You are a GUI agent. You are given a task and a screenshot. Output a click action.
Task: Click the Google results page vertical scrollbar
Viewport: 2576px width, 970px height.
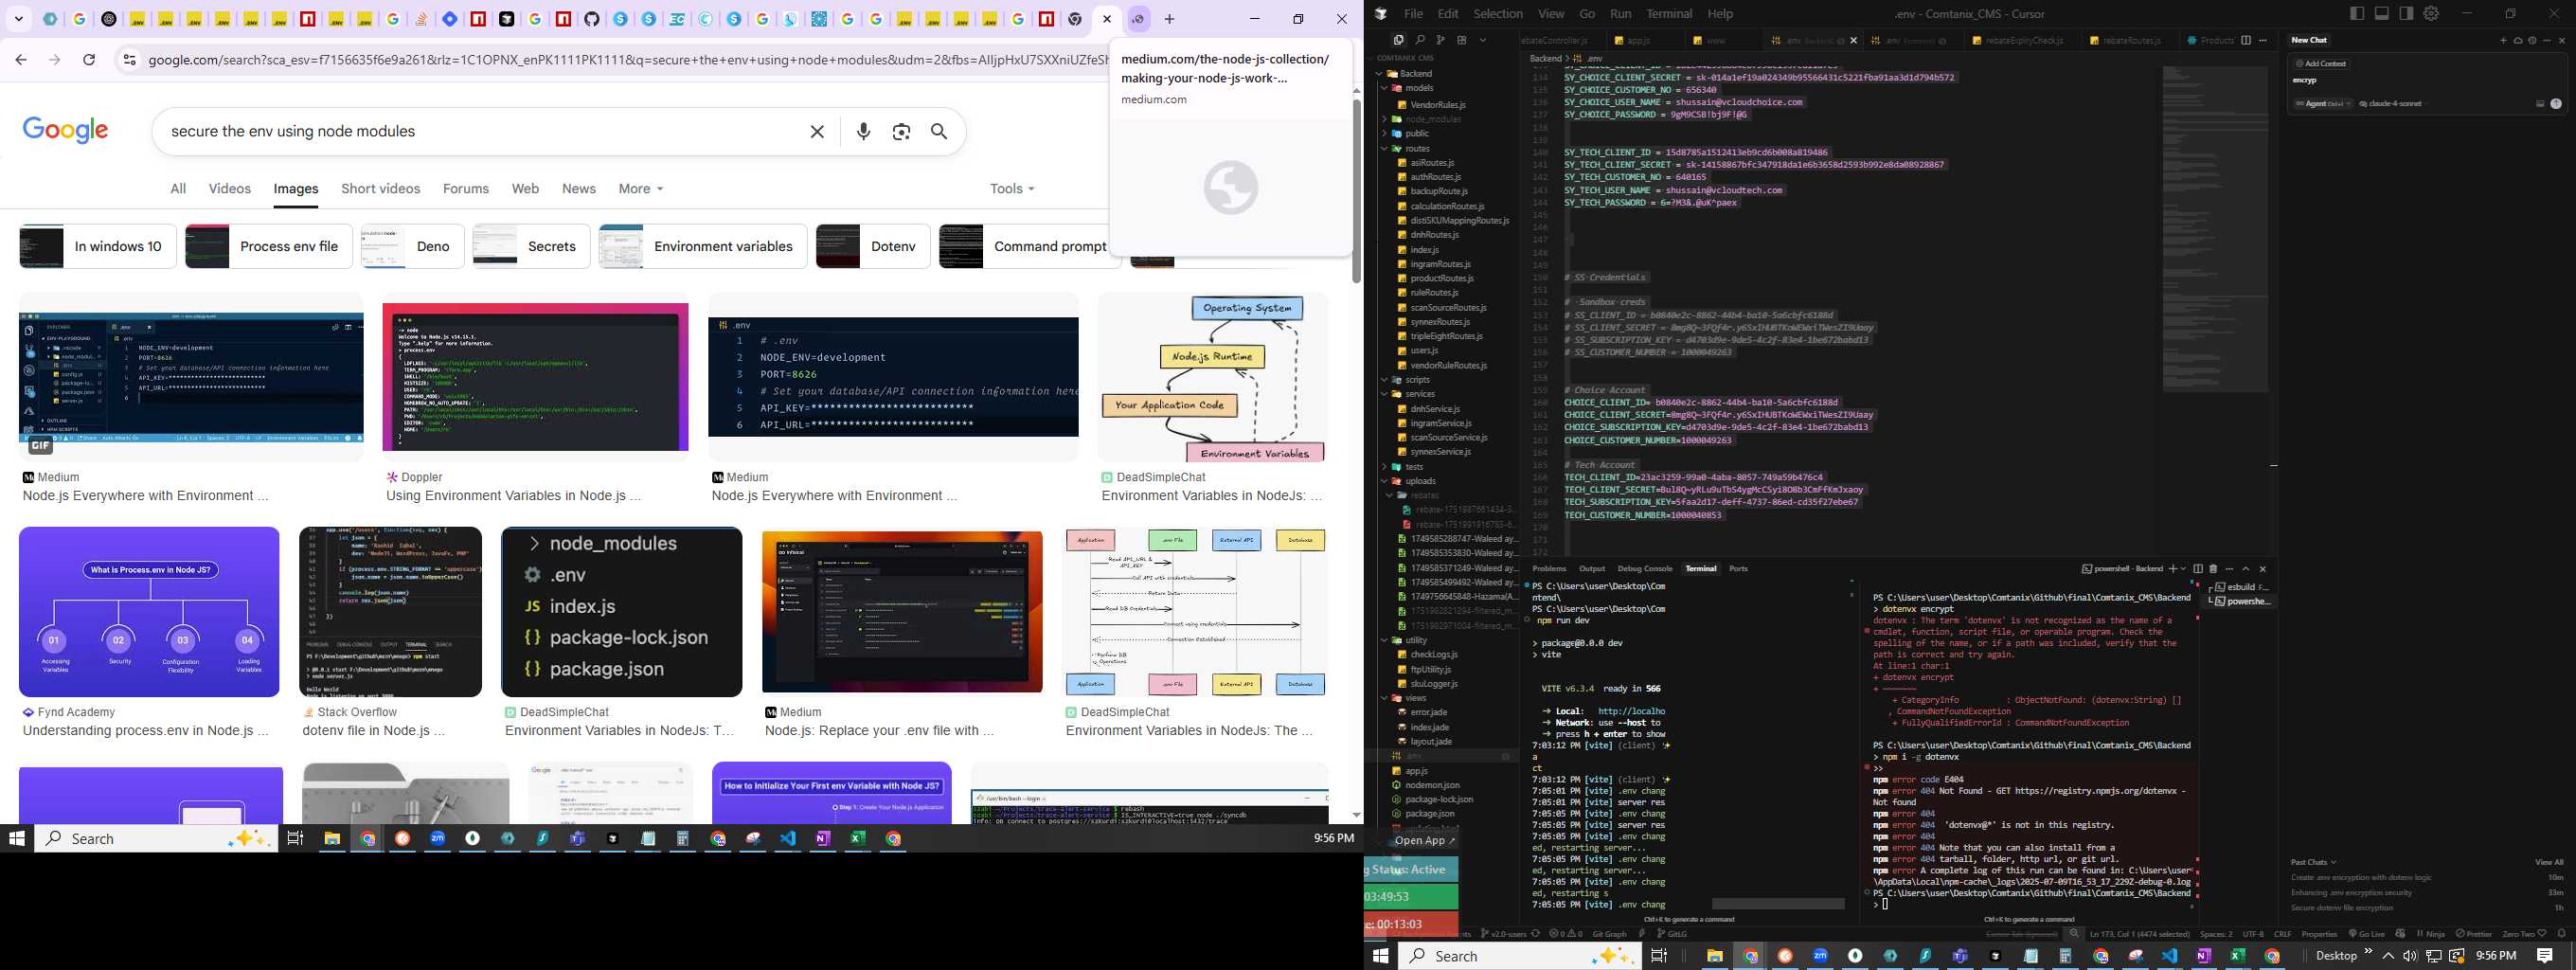tap(1356, 190)
